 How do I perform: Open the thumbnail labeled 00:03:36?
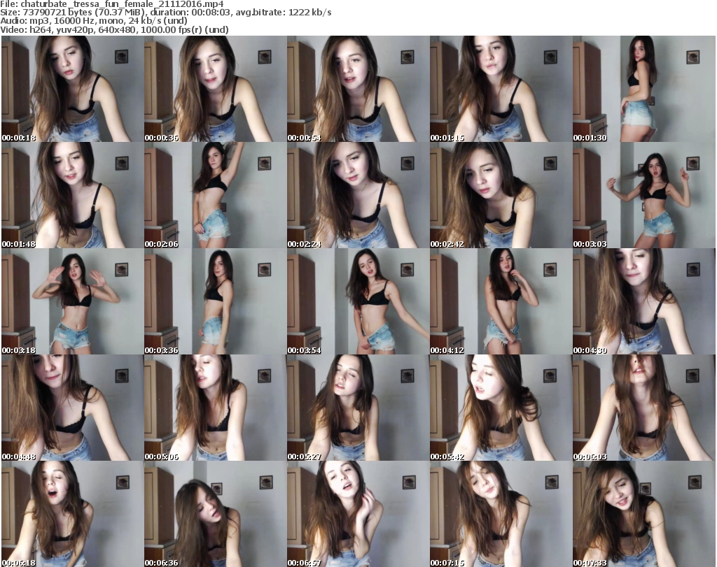(x=215, y=301)
